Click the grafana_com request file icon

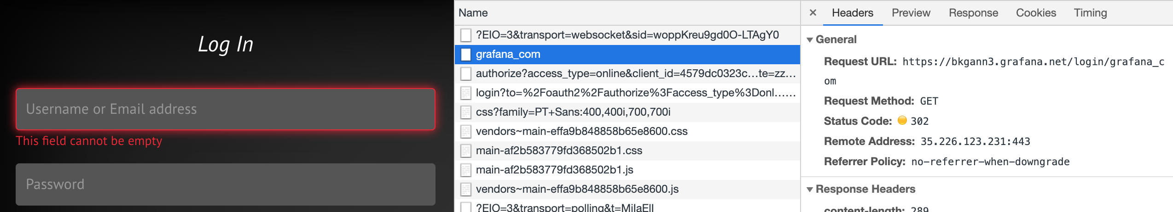pyautogui.click(x=466, y=54)
